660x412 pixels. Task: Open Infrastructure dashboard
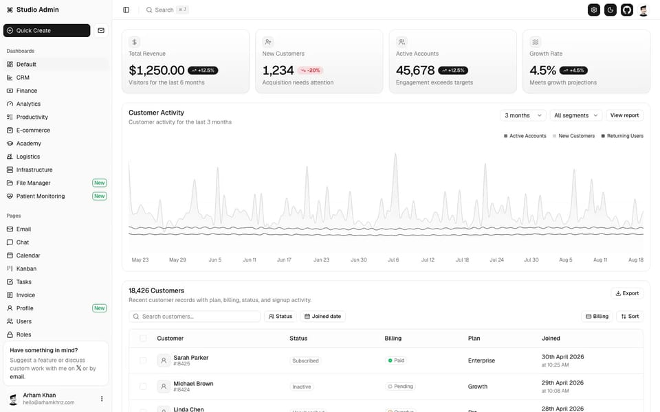(56, 170)
